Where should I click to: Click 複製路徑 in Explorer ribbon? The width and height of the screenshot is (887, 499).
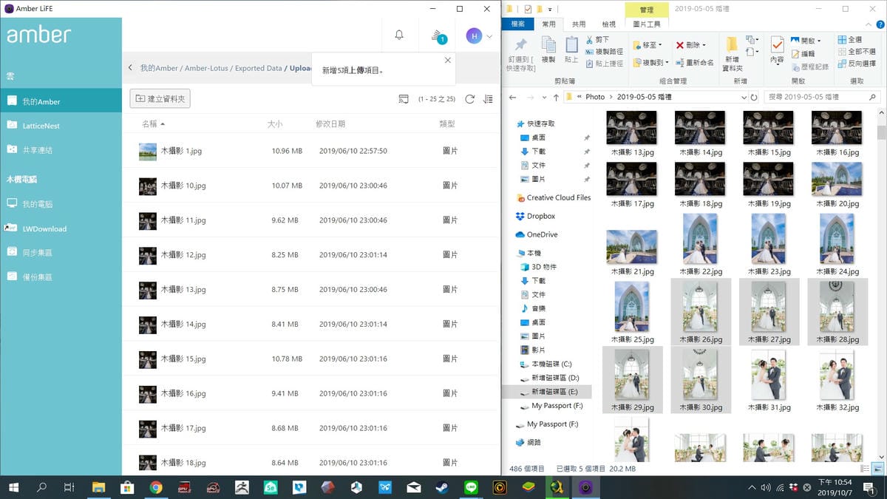pos(604,52)
